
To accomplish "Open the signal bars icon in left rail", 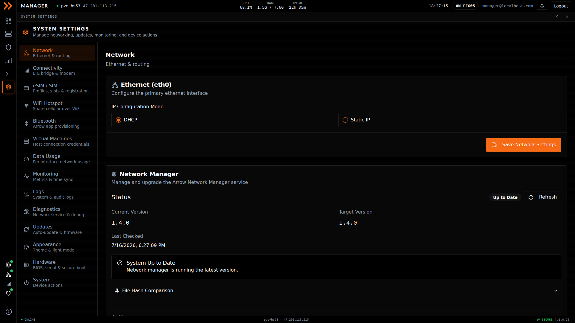I will click(8, 61).
